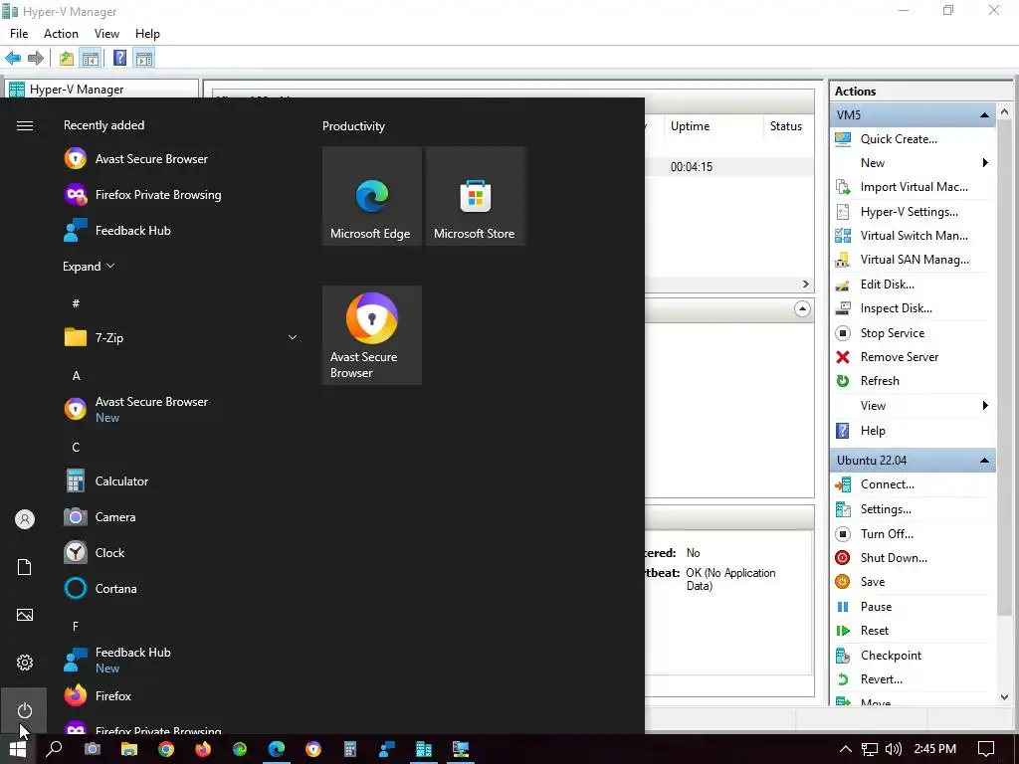The height and width of the screenshot is (764, 1019).
Task: Collapse the VM5 actions section
Action: click(984, 115)
